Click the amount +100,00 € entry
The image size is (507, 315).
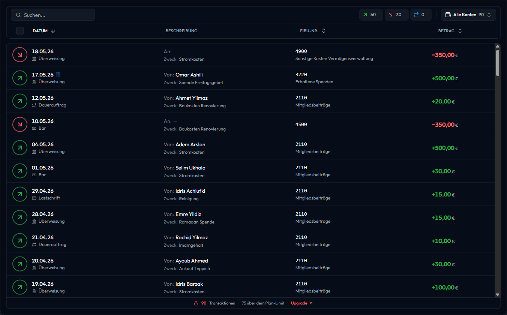pyautogui.click(x=445, y=288)
